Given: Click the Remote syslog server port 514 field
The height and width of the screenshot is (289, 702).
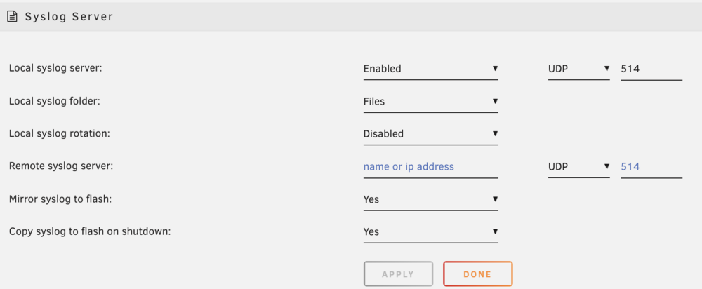Looking at the screenshot, I should pos(651,167).
